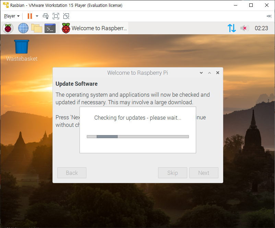The height and width of the screenshot is (228, 275).
Task: Toggle VMware Unity mode icon
Action: [66, 16]
